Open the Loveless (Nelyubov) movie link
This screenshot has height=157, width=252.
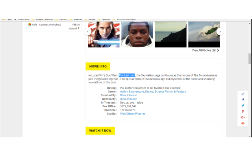[50, 25]
